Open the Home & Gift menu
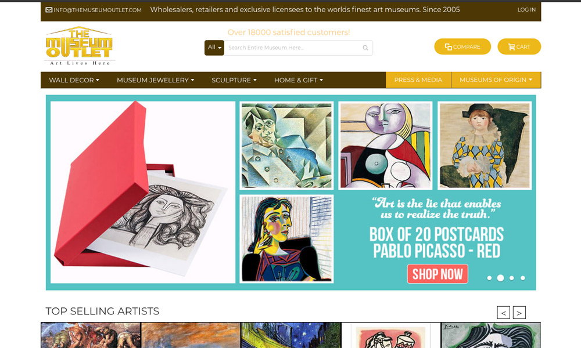581x348 pixels. [x=299, y=80]
